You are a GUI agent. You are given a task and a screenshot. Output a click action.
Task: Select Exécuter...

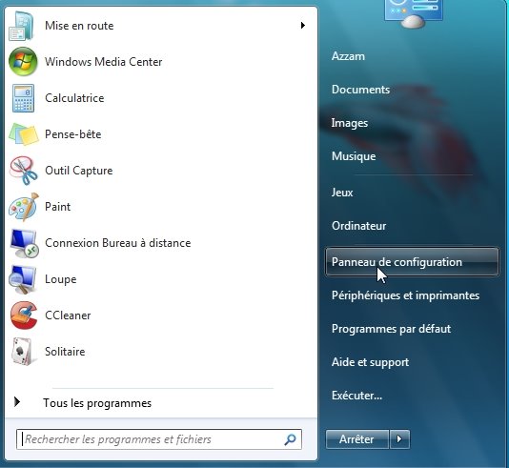[x=356, y=396]
